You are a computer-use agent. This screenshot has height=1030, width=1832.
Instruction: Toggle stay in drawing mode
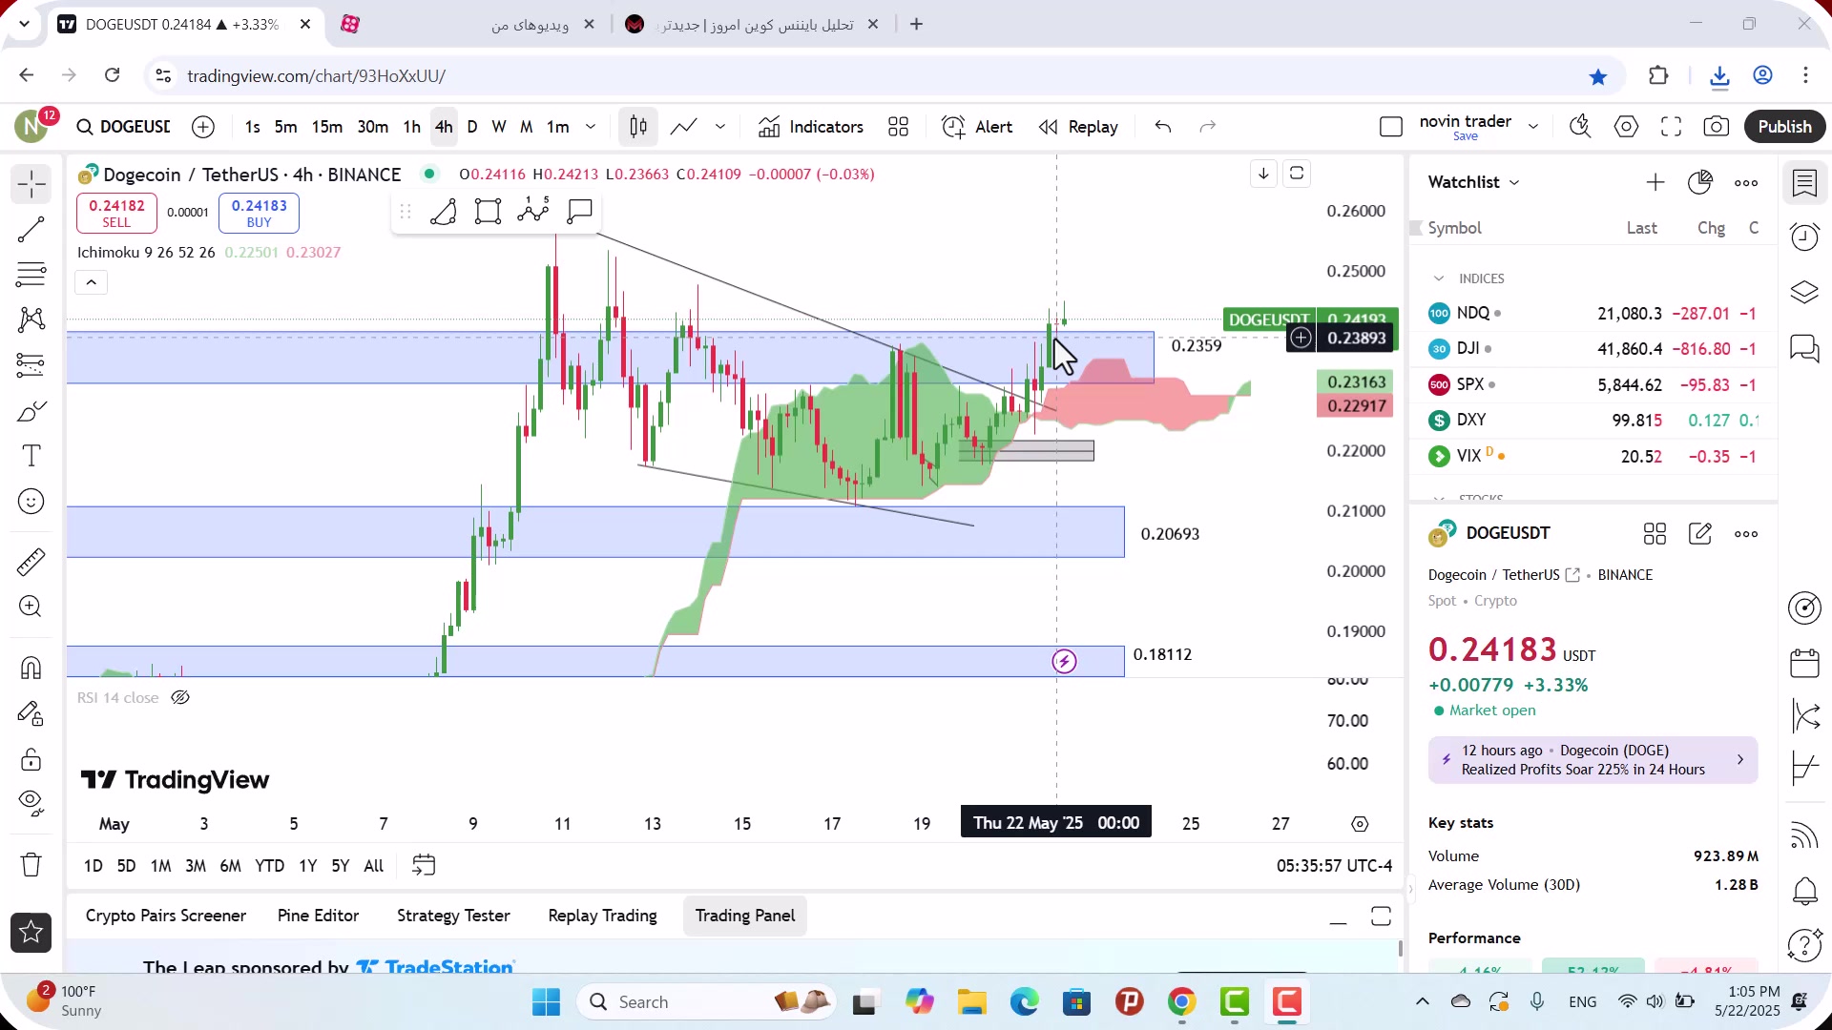(x=31, y=713)
